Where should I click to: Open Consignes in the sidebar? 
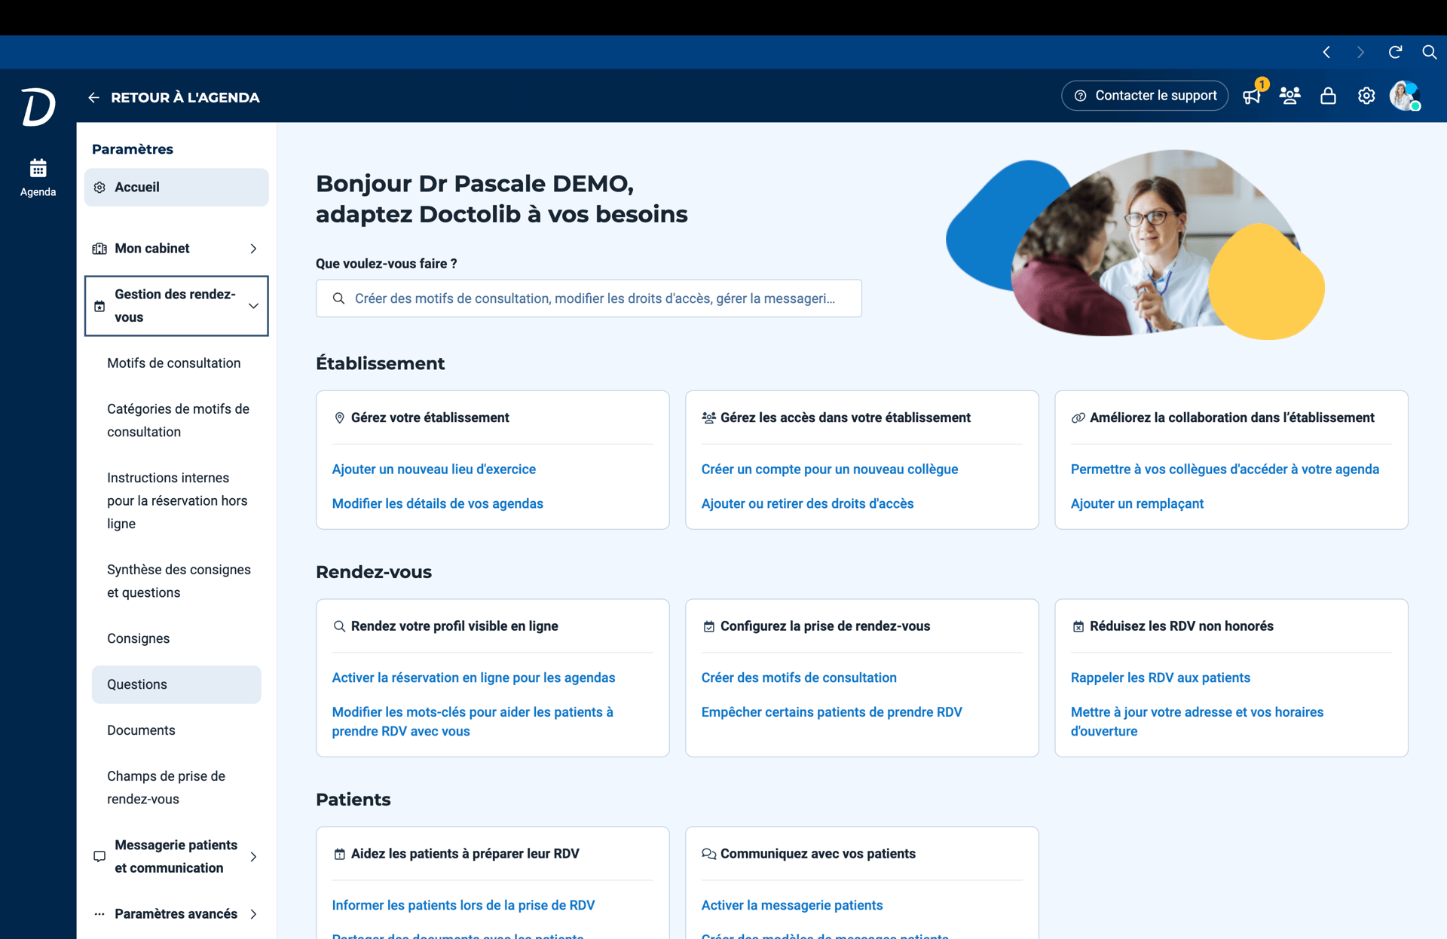point(139,638)
